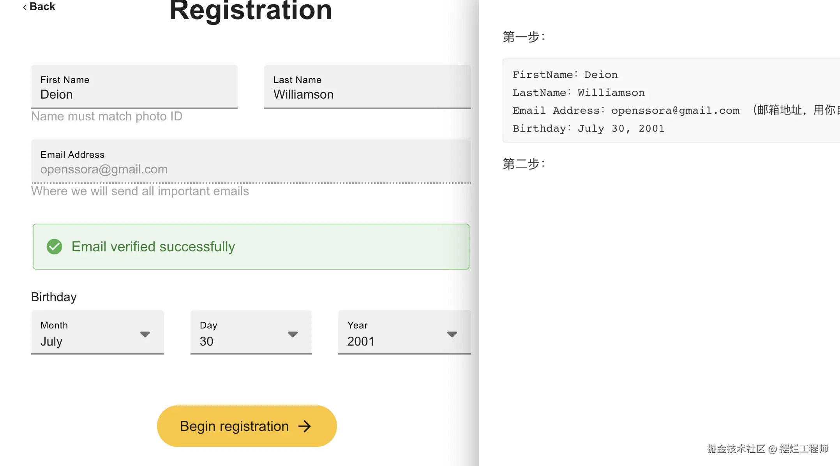
Task: Open the Year dropdown showing 2001
Action: click(404, 333)
